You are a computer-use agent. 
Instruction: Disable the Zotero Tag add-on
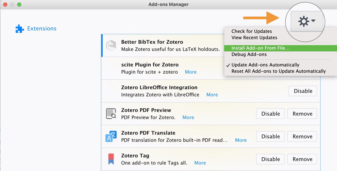click(x=270, y=159)
